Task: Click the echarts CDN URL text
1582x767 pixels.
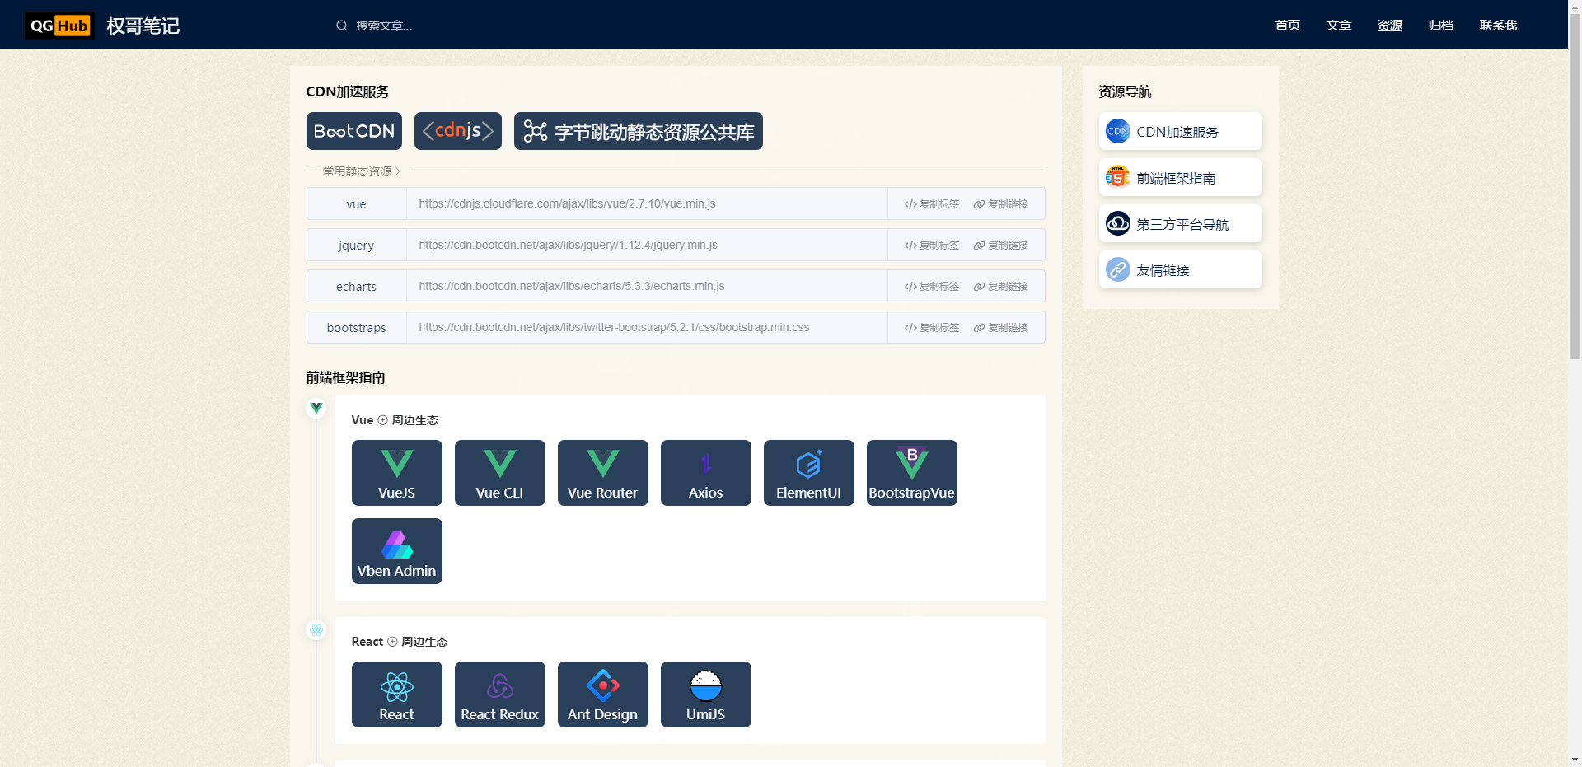Action: coord(572,286)
